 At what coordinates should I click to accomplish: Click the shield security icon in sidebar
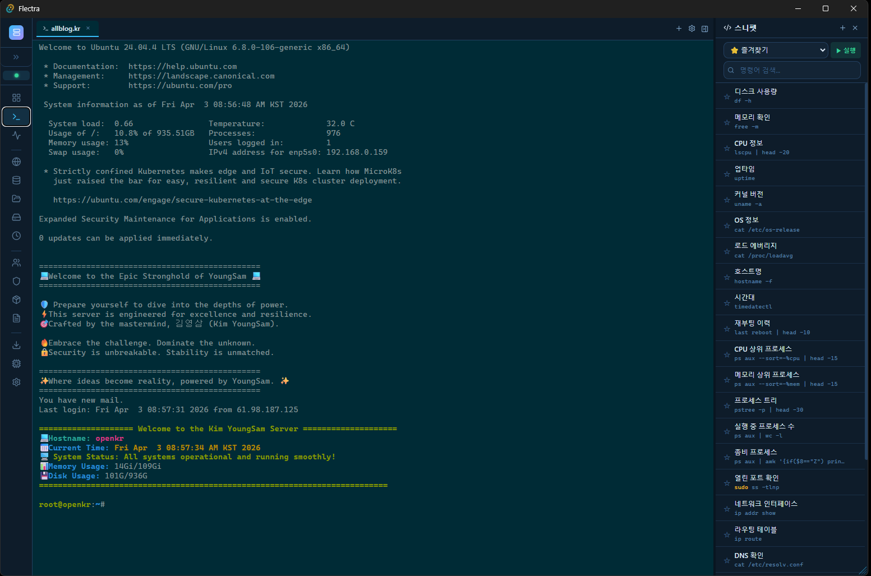16,281
